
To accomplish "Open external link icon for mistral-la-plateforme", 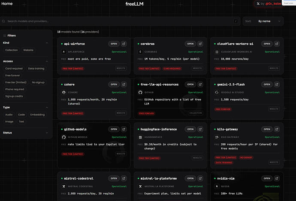I will point(200,178).
